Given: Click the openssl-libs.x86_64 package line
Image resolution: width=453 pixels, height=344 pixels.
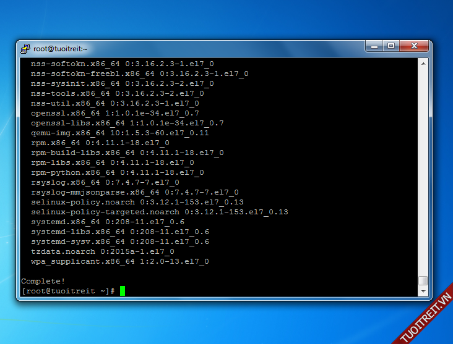Looking at the screenshot, I should click(127, 123).
